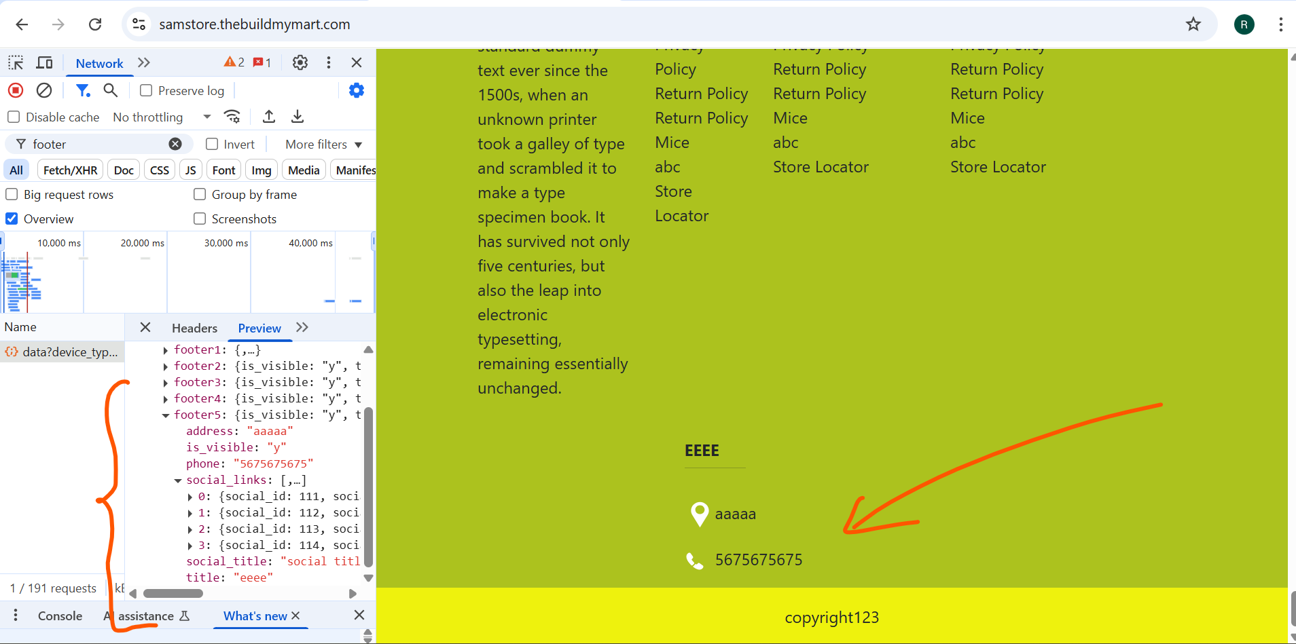Viewport: 1296px width, 644px height.
Task: Open Network settings blue gear
Action: (x=356, y=90)
